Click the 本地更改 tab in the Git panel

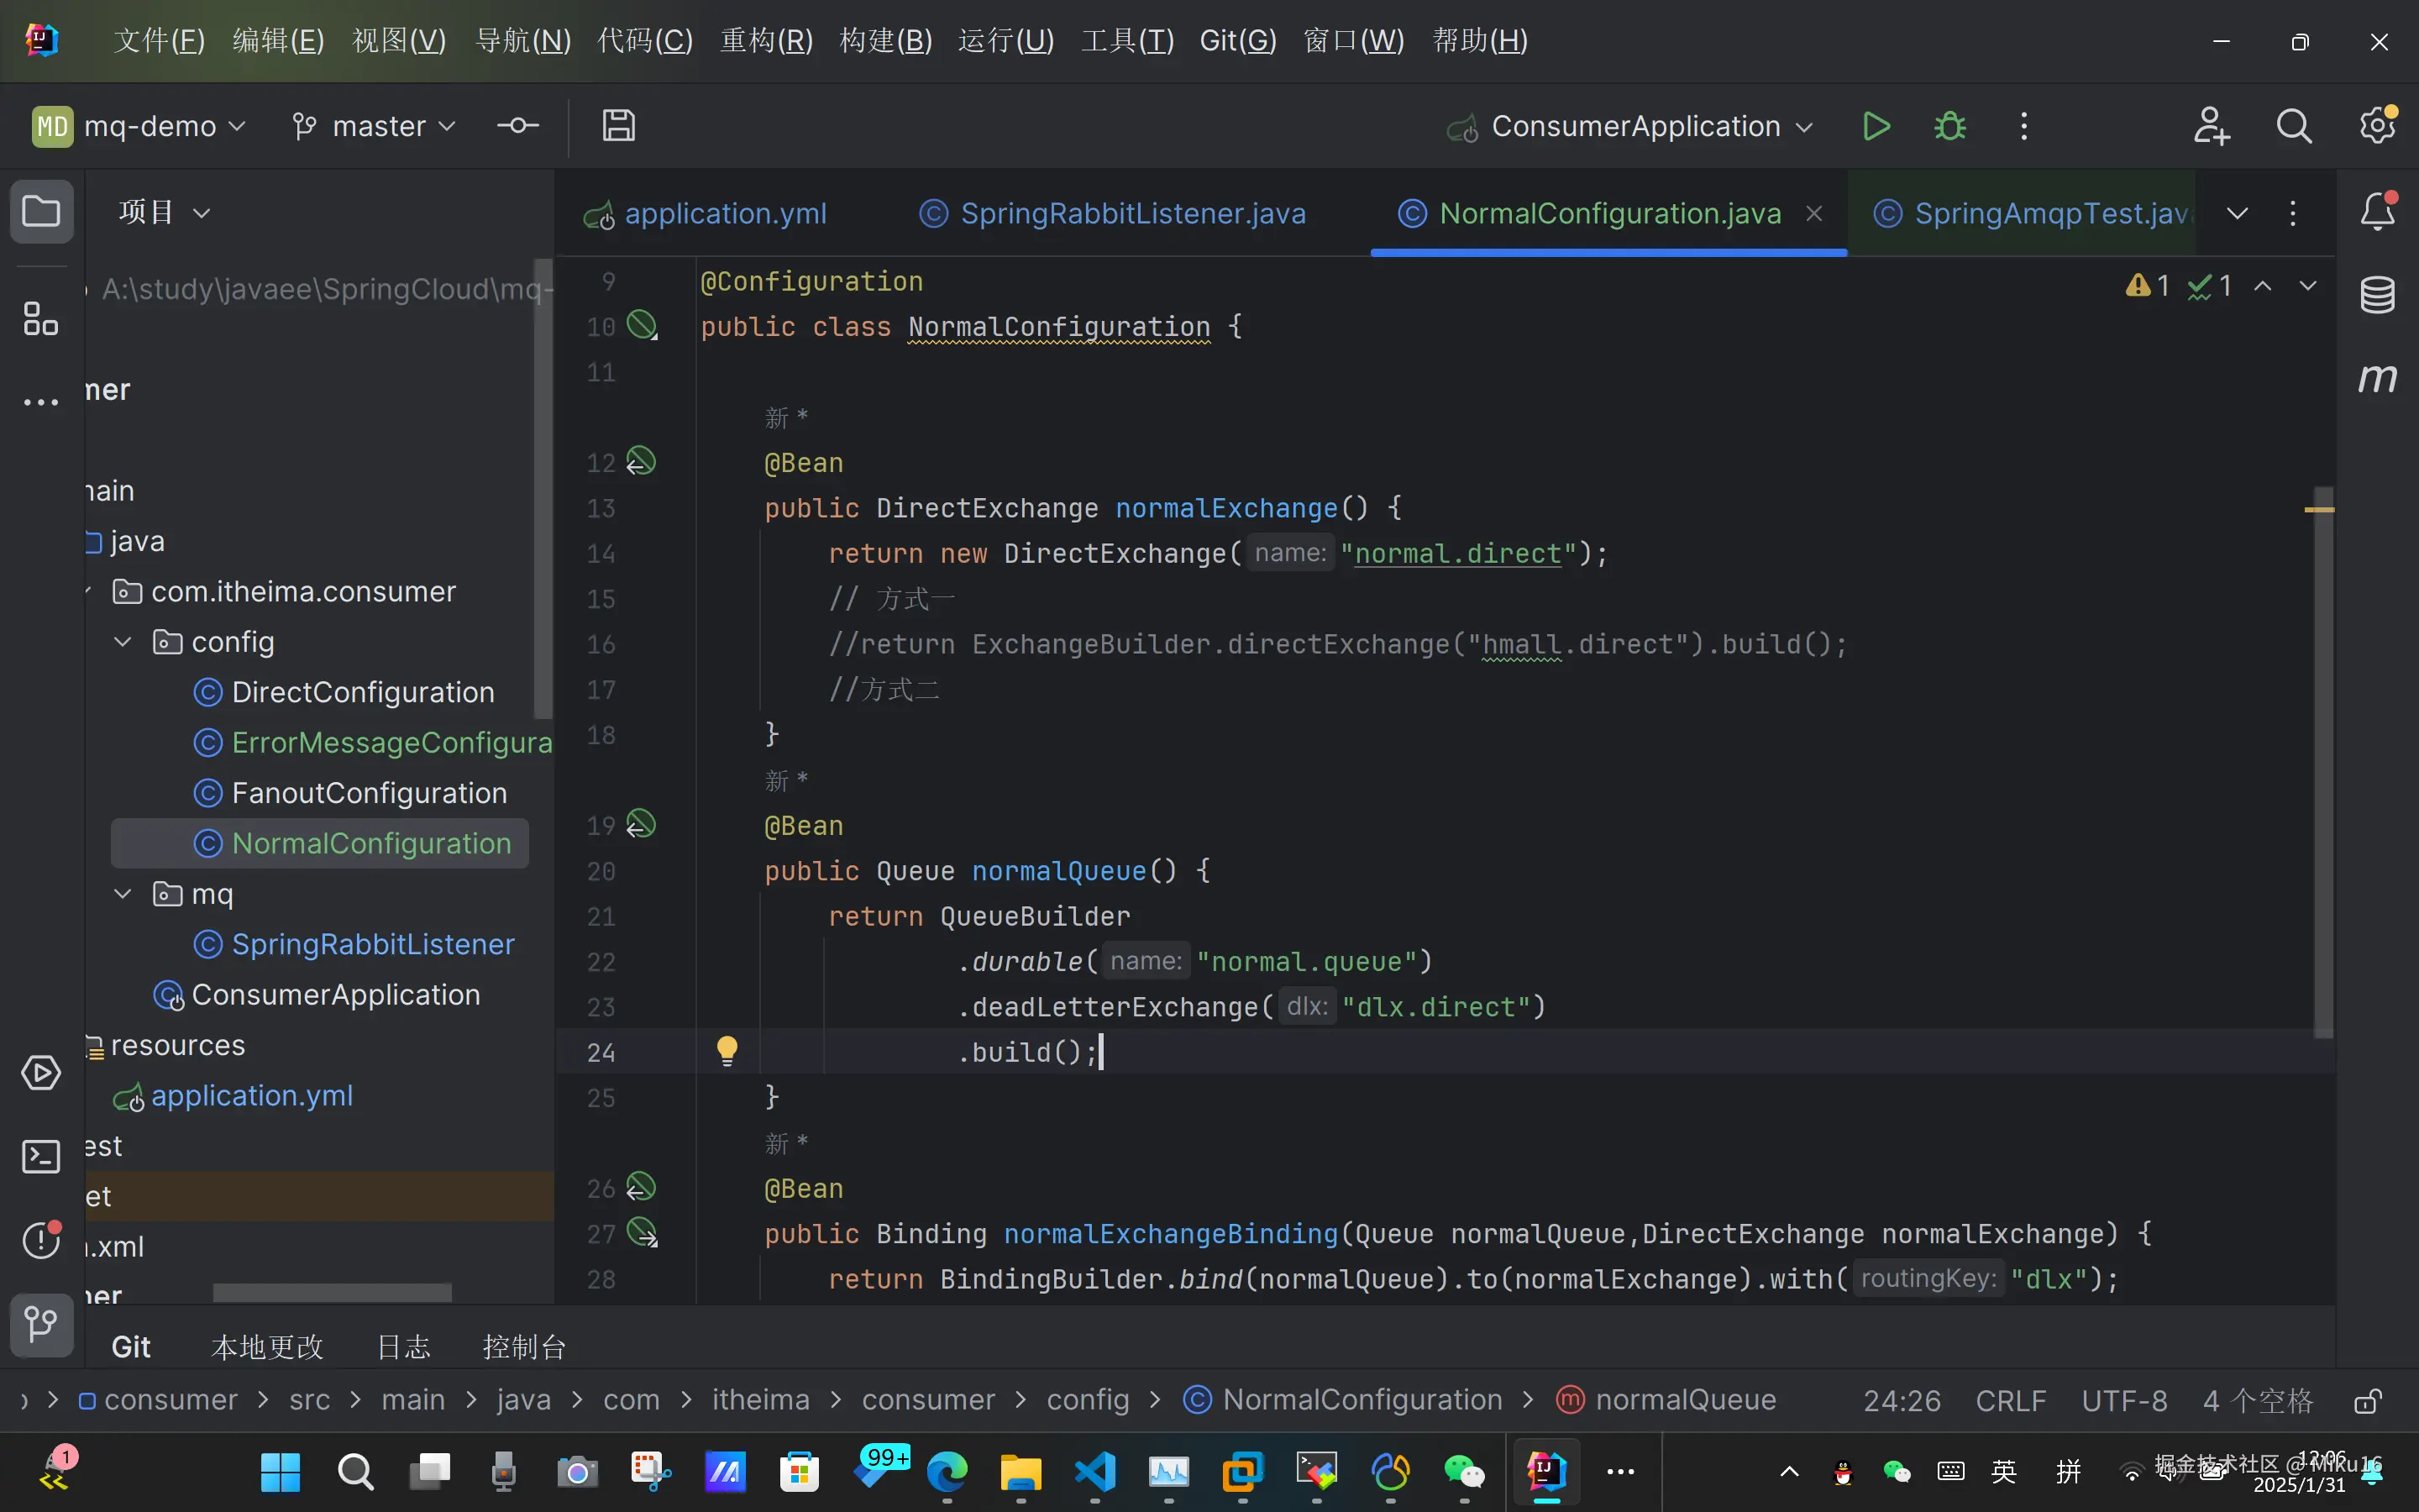[x=267, y=1347]
